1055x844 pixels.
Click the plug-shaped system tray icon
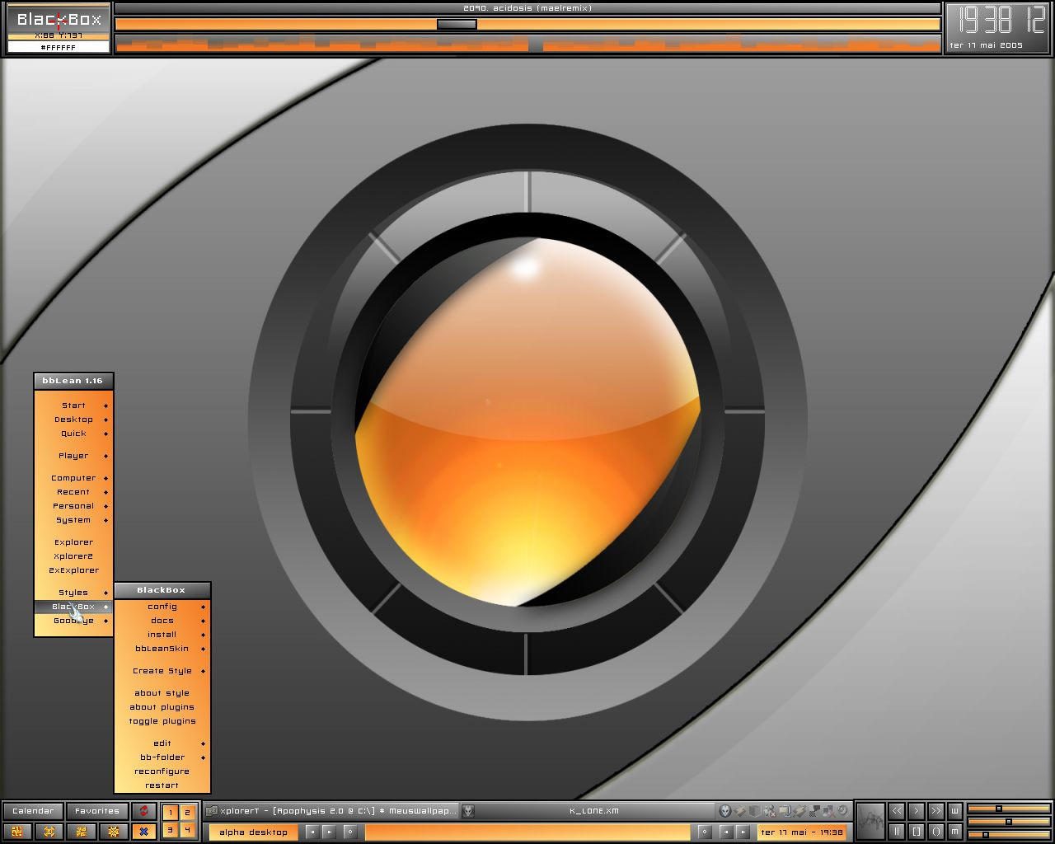click(799, 811)
